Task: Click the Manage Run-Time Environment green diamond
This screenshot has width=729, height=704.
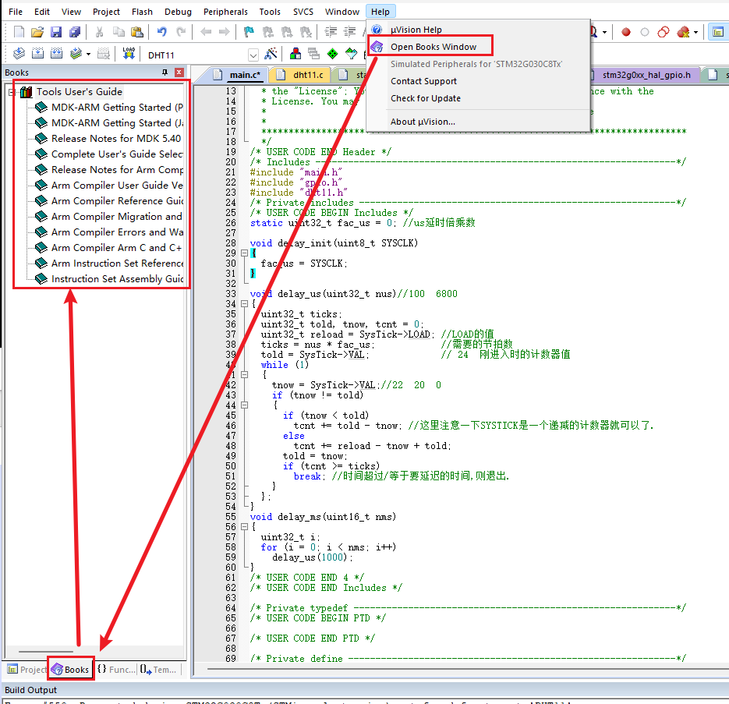Action: (x=332, y=54)
